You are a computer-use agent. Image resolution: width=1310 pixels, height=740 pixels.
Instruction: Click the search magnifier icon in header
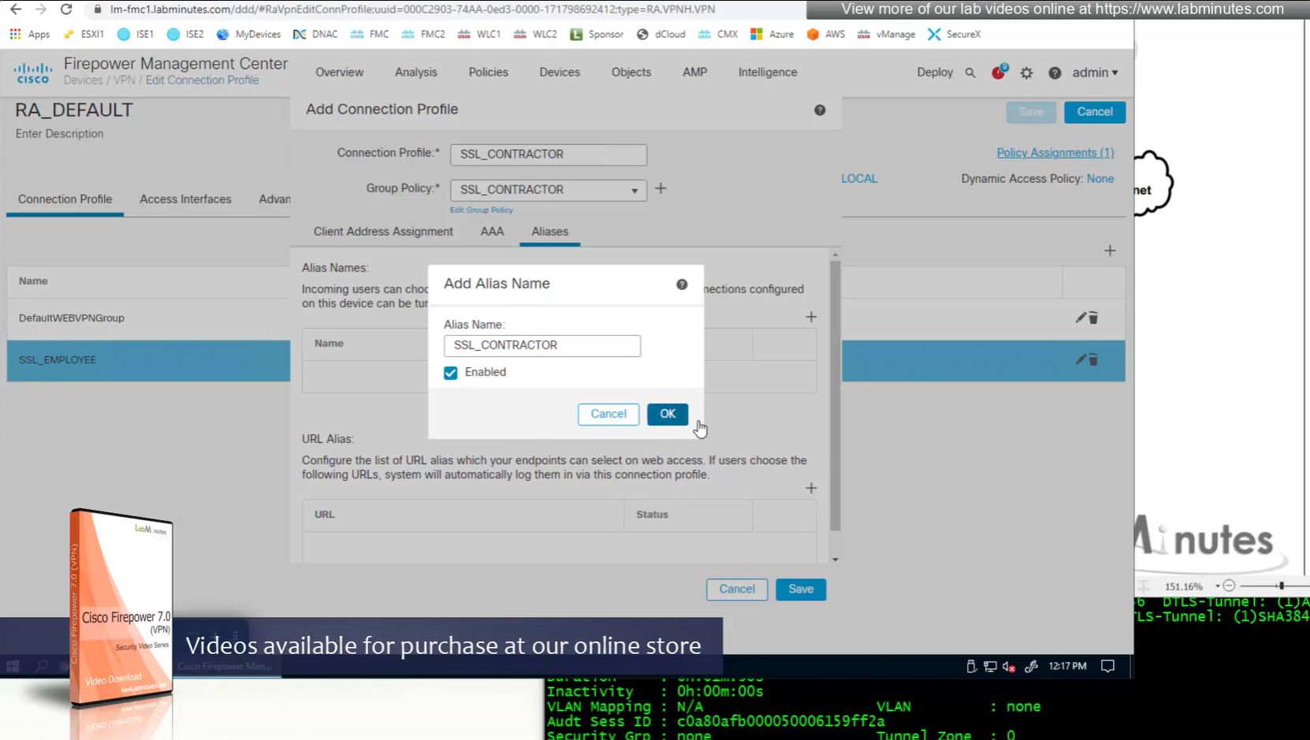pyautogui.click(x=970, y=73)
